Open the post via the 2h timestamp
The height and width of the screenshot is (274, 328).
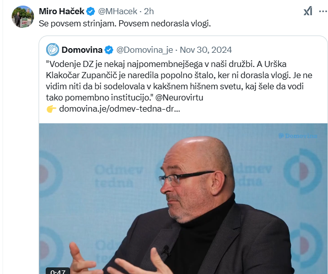point(149,11)
